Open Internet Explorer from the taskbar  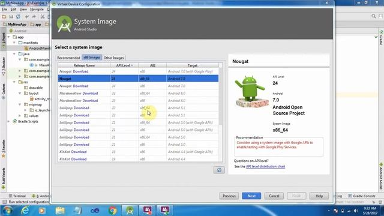pyautogui.click(x=25, y=211)
